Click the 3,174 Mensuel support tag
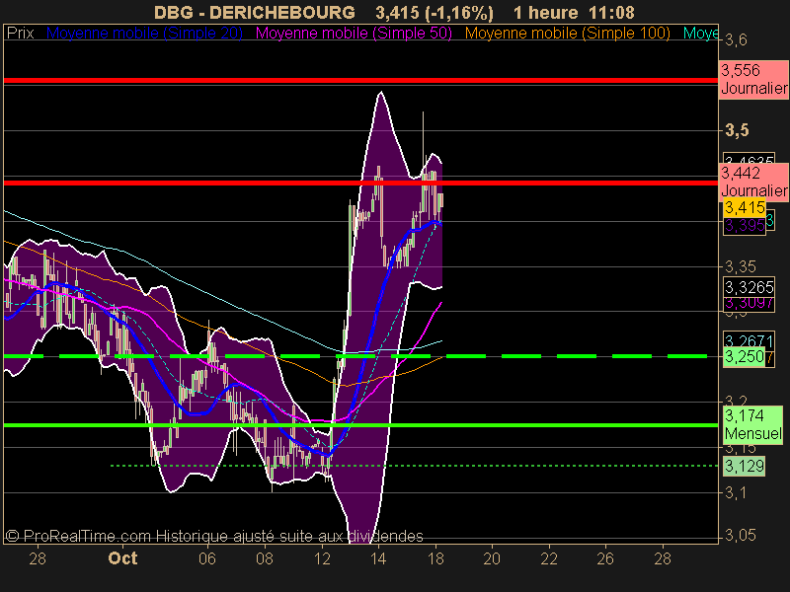The width and height of the screenshot is (790, 592). tap(752, 425)
